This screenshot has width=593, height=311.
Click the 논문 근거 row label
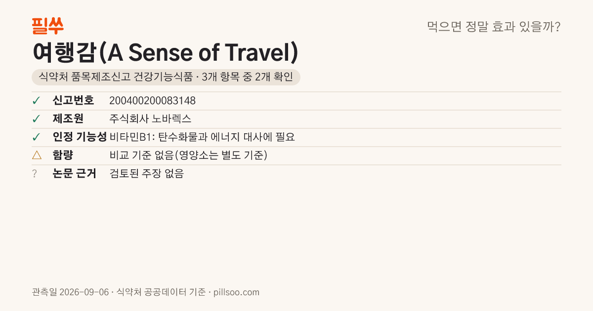pos(75,174)
